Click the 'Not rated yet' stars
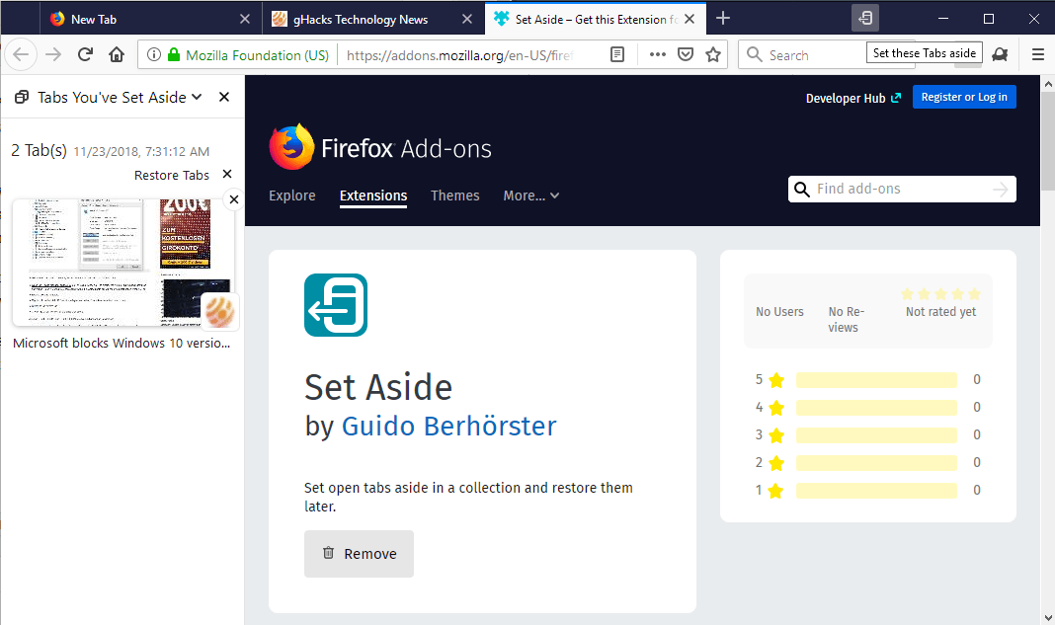The image size is (1055, 625). coord(940,294)
